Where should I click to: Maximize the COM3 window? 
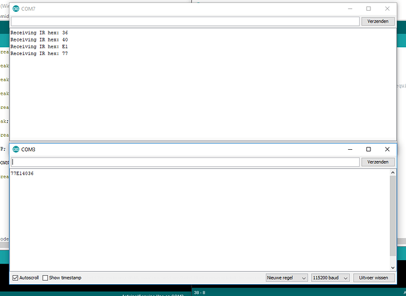369,149
